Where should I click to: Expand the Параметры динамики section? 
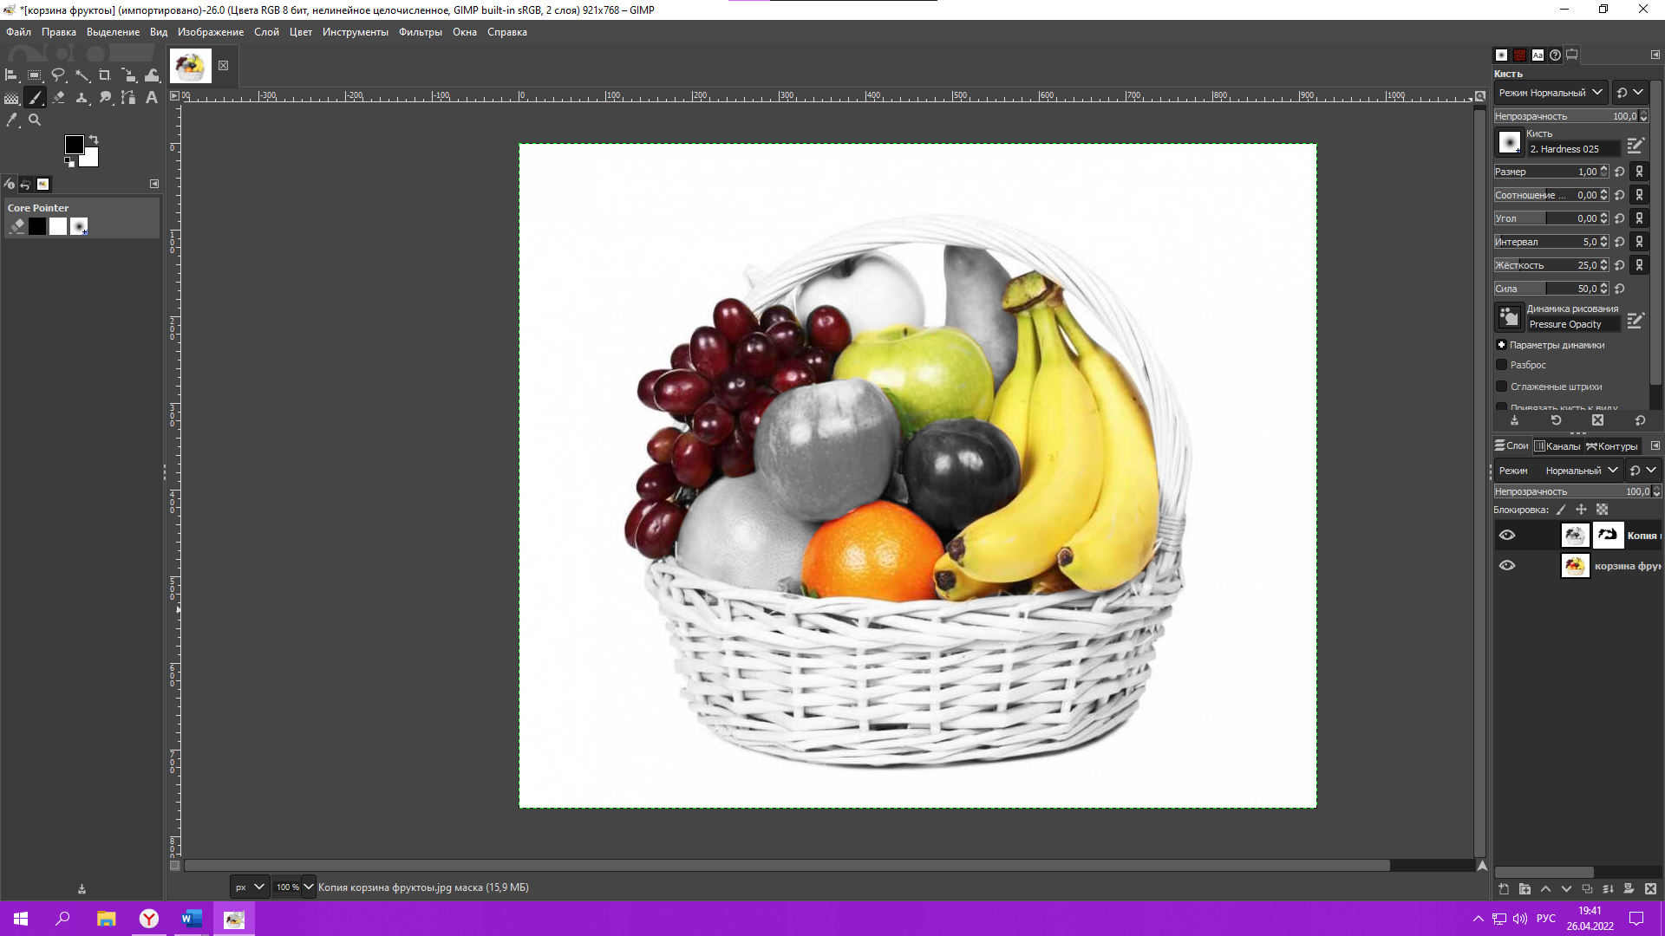pos(1501,345)
